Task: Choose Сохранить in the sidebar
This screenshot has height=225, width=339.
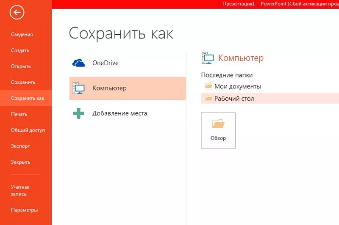Action: coord(23,82)
